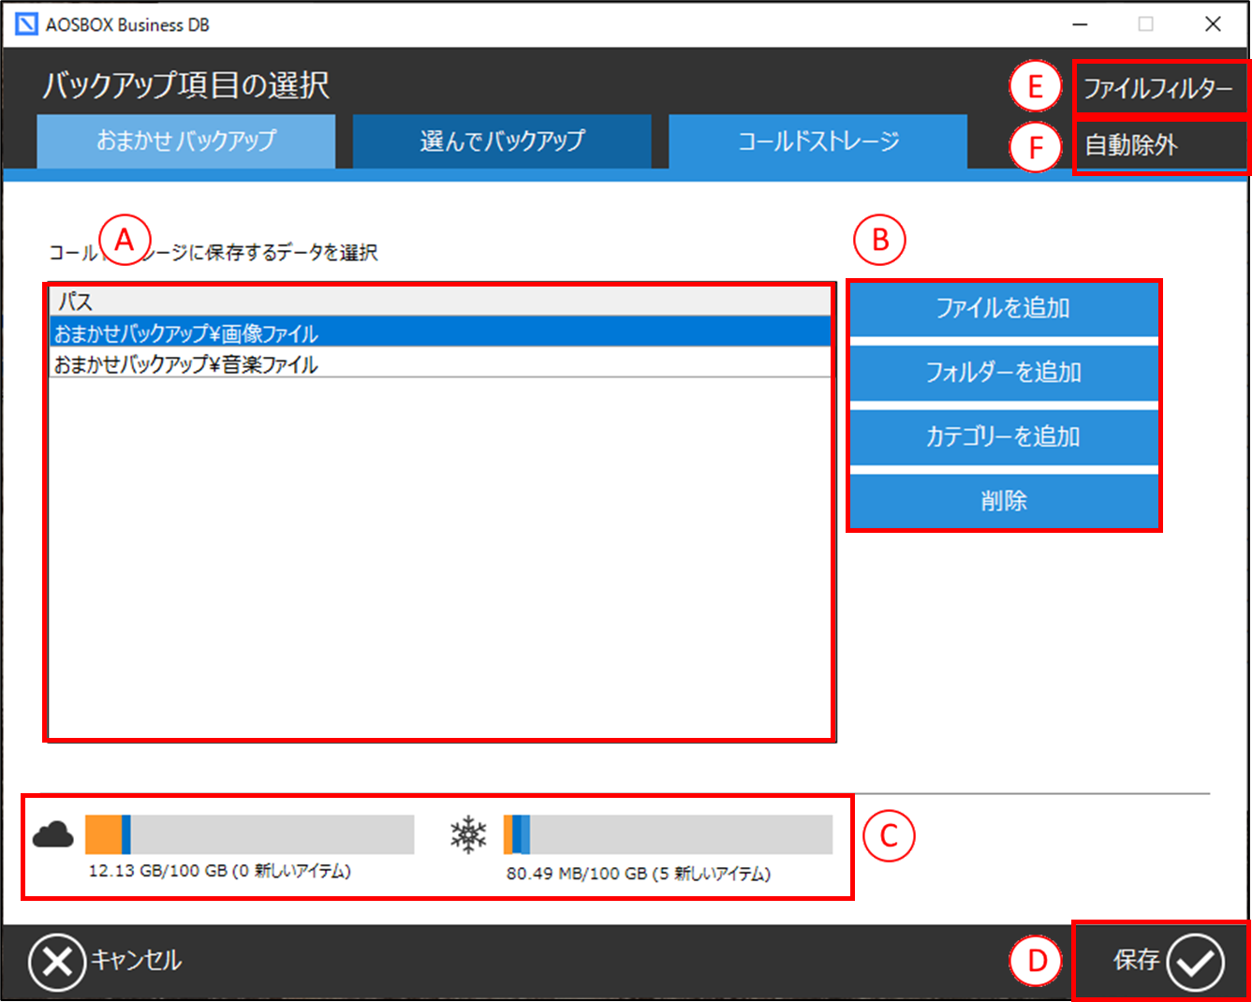Click the cloud storage usage bar
The image size is (1252, 1002).
click(250, 834)
